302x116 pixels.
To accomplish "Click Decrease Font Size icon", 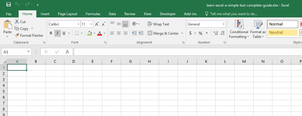I will click(104, 24).
